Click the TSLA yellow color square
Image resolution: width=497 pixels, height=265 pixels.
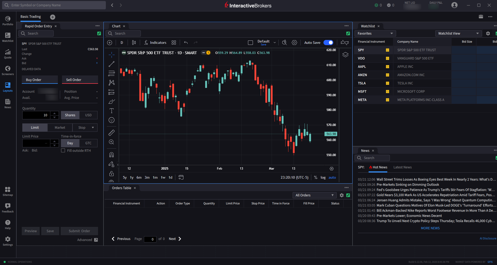[x=388, y=83]
